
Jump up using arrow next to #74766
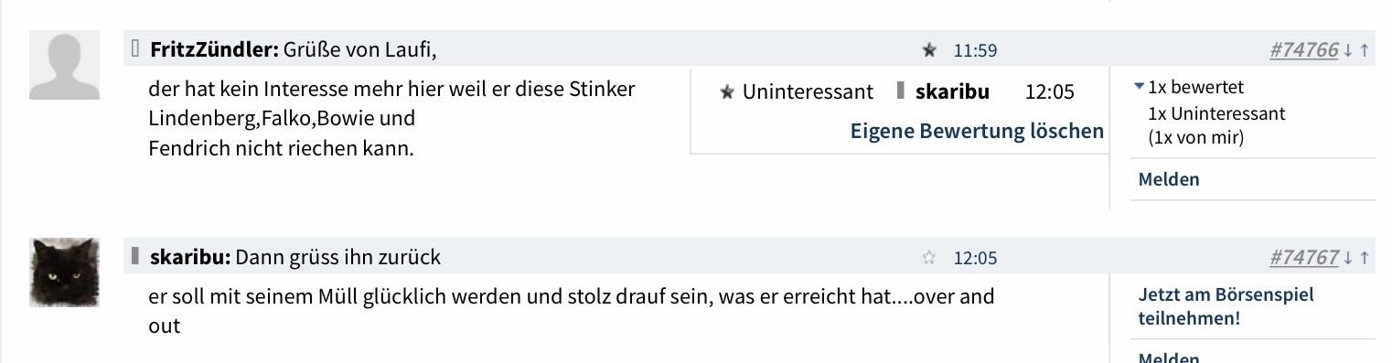1365,50
